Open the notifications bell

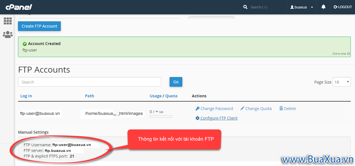tap(323, 7)
